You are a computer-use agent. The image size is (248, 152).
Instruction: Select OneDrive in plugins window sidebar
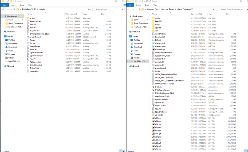(x=11, y=32)
